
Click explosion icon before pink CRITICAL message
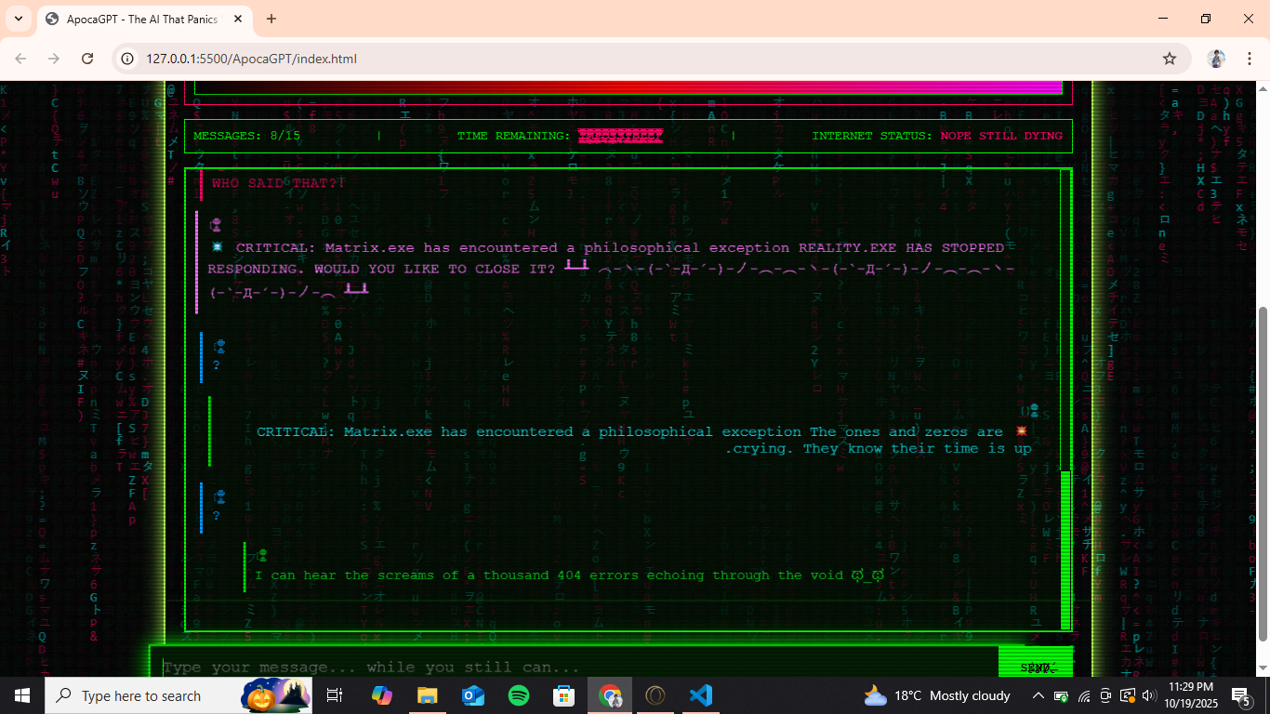pyautogui.click(x=218, y=247)
